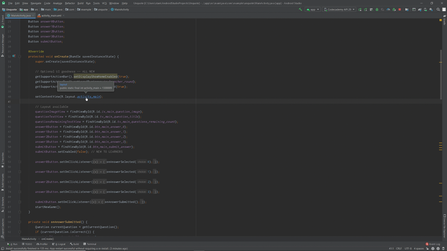Screen dimensions: 447x251
Task: Switch to the MainActivity.java editor tab
Action: 20,16
